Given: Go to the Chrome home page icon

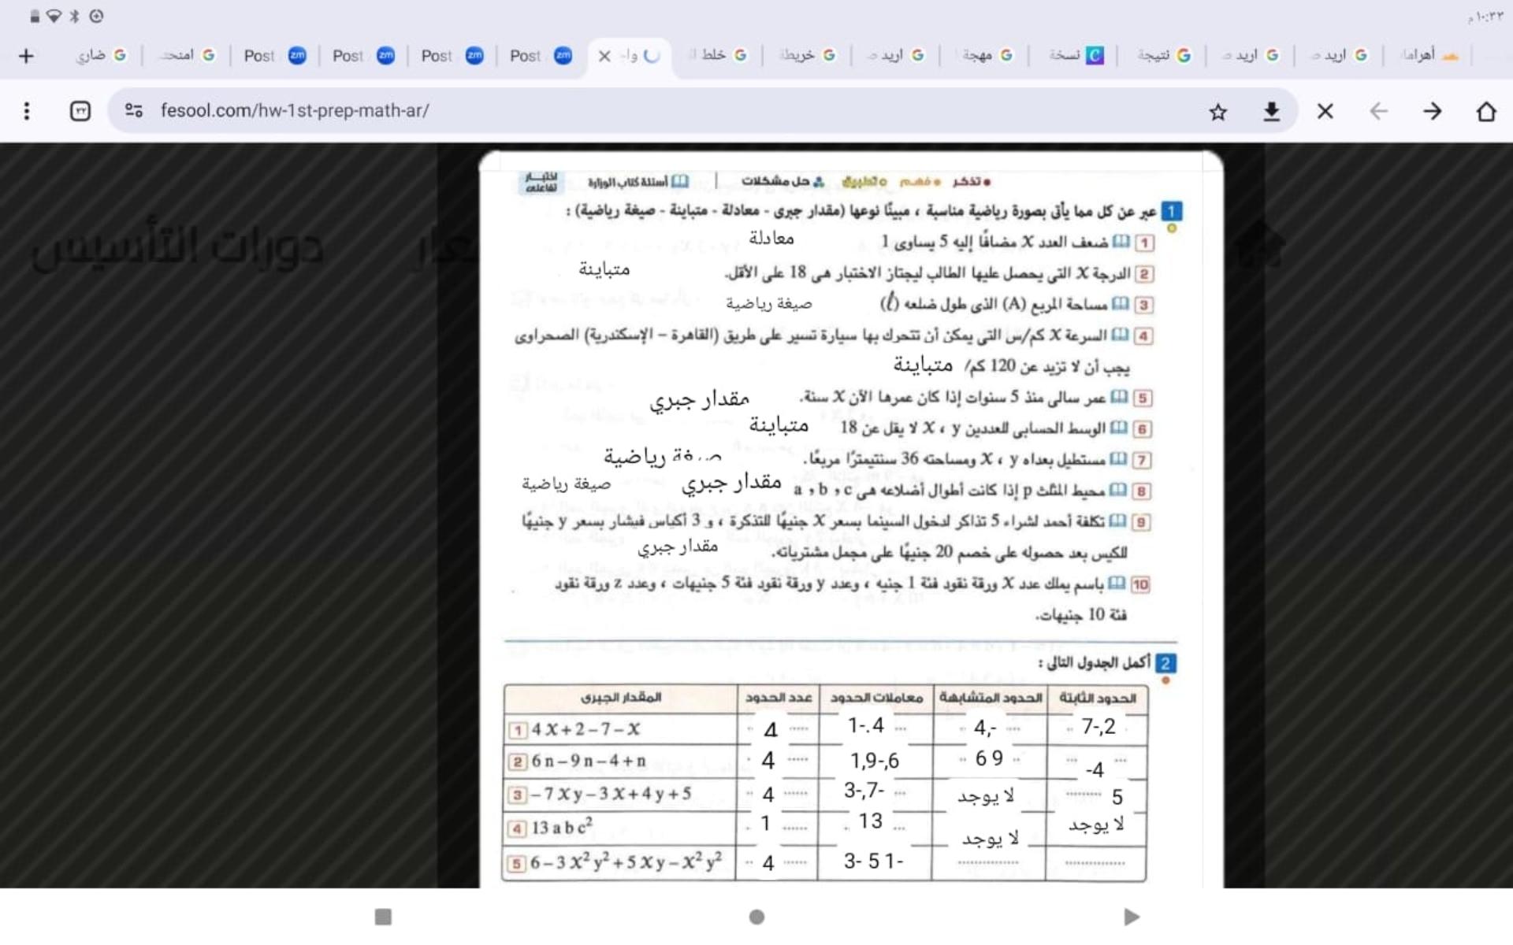Looking at the screenshot, I should click(1486, 112).
